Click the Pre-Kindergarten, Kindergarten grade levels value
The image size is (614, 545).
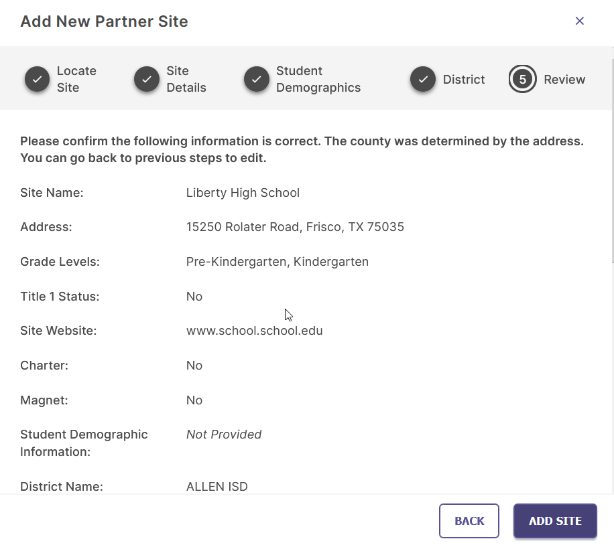278,262
